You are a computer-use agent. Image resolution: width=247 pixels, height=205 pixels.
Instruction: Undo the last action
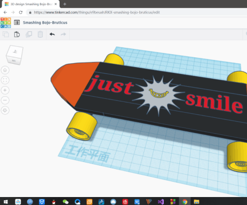52,34
